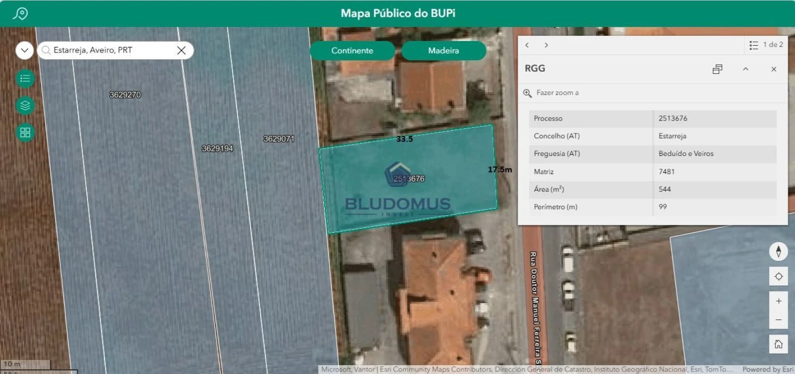Switch to Madeira map view

[443, 51]
